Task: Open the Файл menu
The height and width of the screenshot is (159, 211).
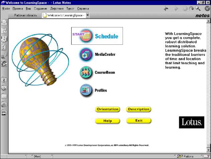Action: [x=6, y=9]
